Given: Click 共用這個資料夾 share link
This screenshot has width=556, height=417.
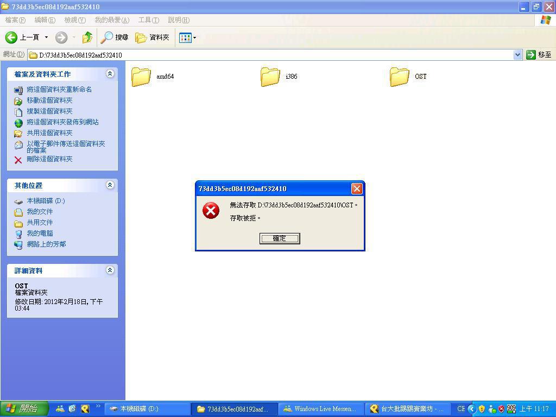Looking at the screenshot, I should 49,133.
